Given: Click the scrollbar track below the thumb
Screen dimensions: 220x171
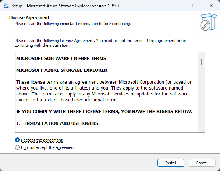Looking at the screenshot, I should pos(201,98).
